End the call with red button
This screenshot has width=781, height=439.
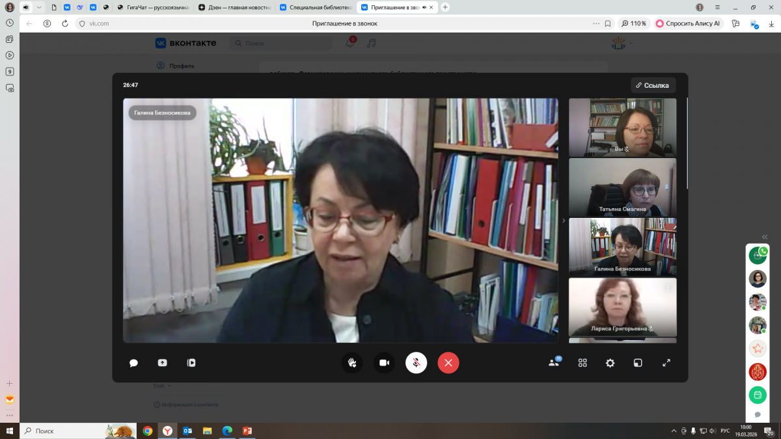(448, 363)
